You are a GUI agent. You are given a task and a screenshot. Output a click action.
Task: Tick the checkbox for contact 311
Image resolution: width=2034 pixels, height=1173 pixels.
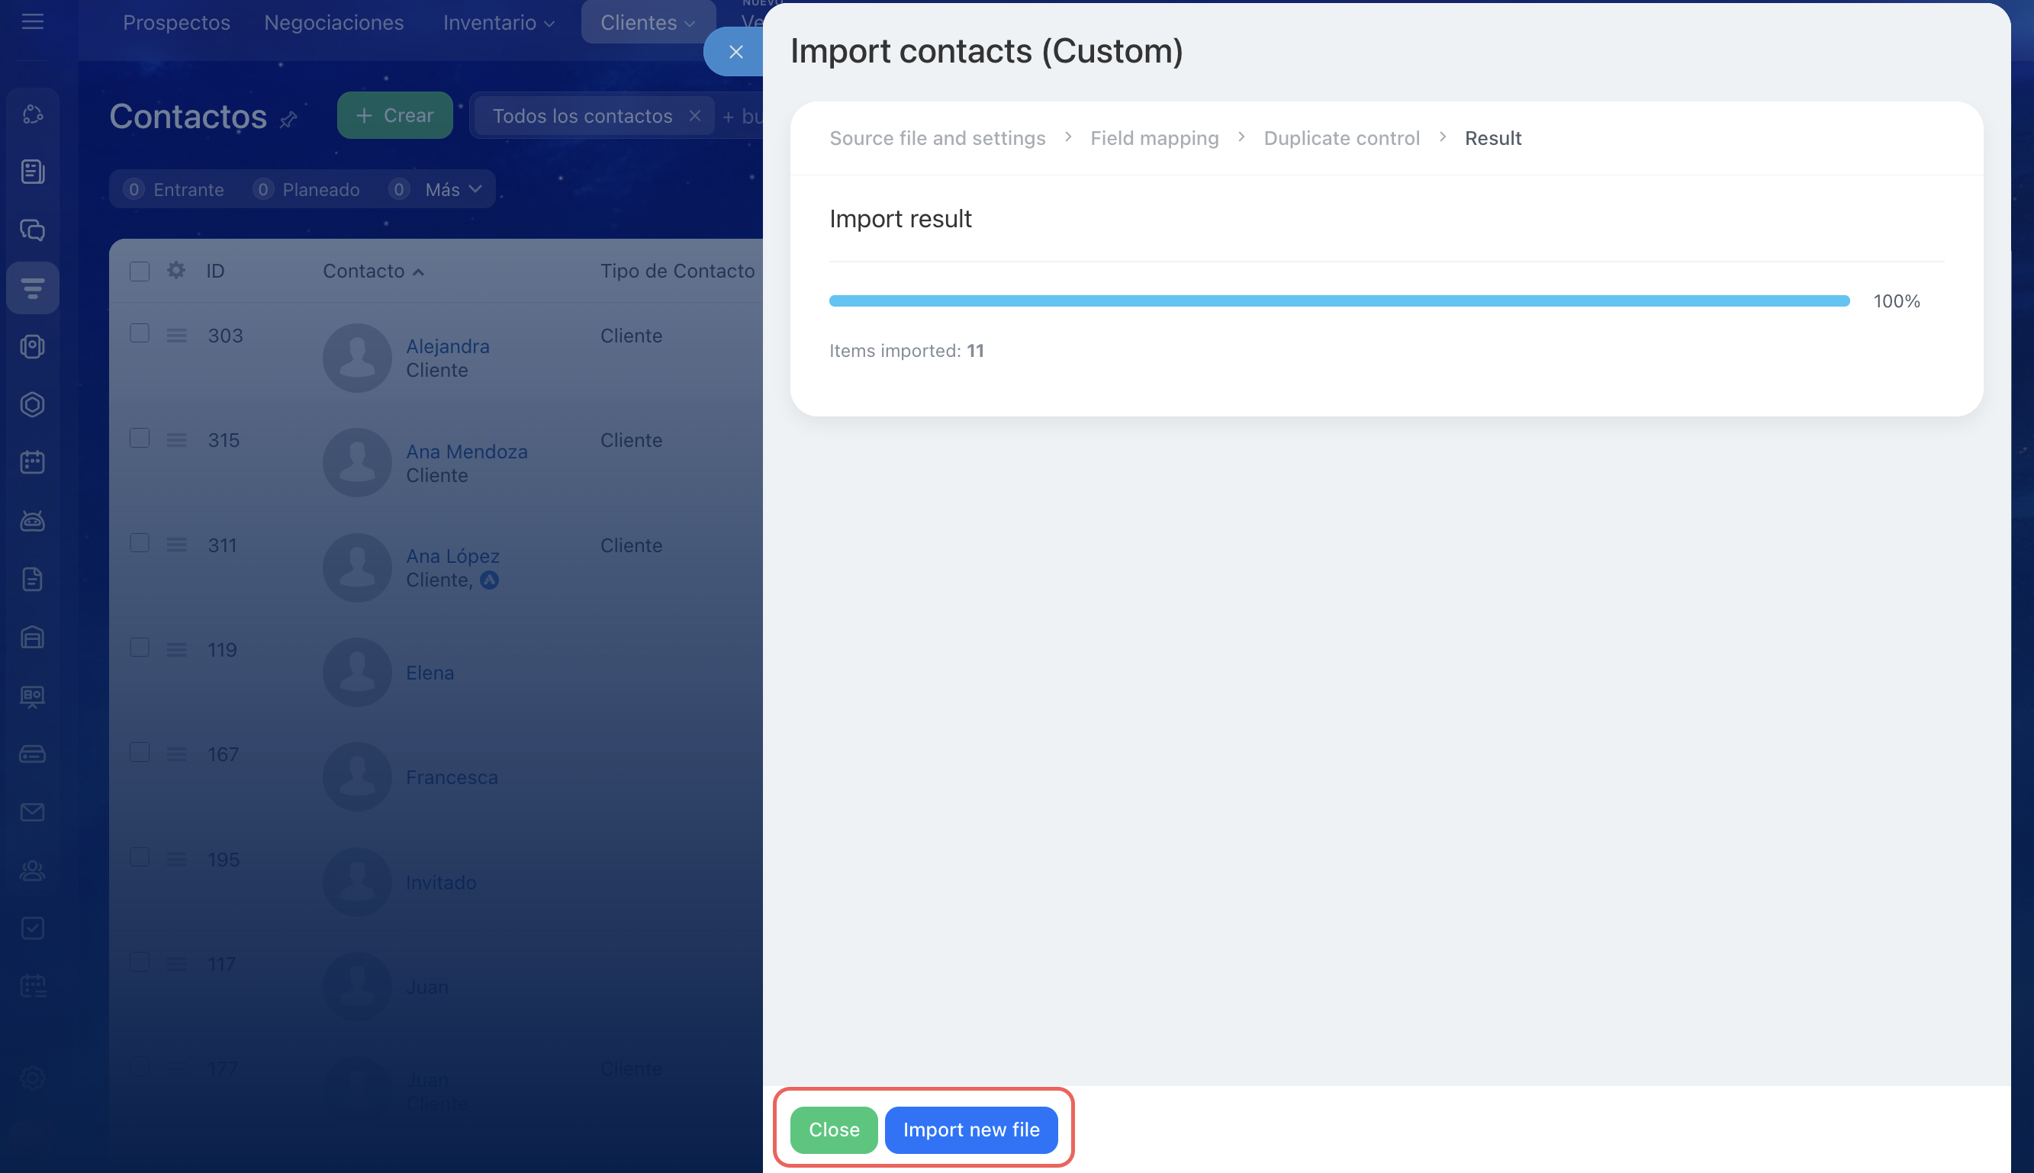tap(140, 543)
